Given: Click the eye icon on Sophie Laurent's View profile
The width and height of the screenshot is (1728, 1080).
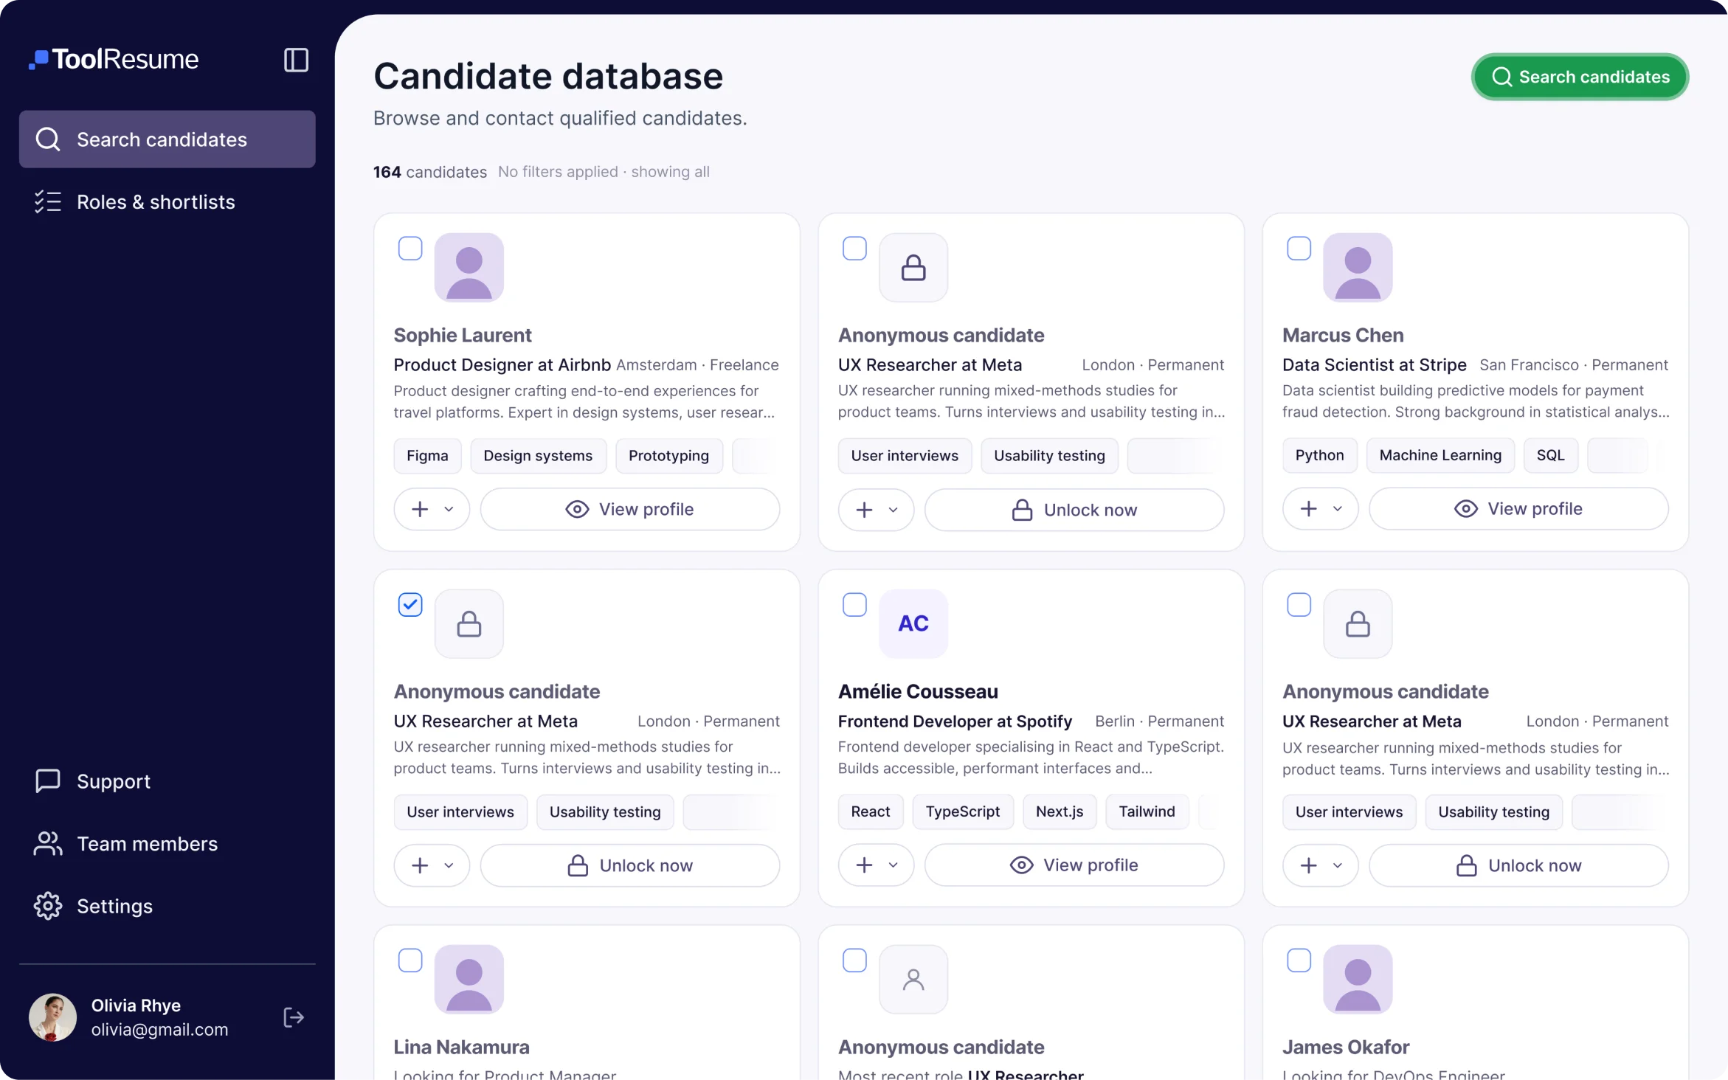Looking at the screenshot, I should pos(577,509).
